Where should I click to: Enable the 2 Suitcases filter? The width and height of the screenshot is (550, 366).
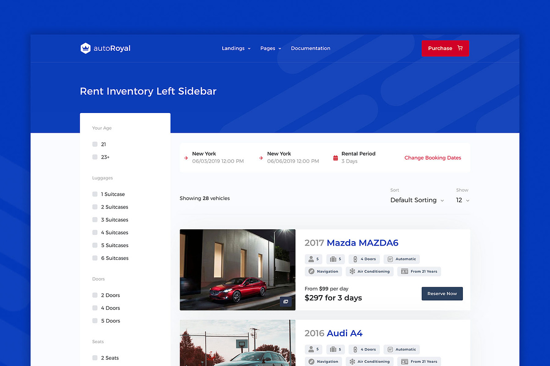[94, 207]
